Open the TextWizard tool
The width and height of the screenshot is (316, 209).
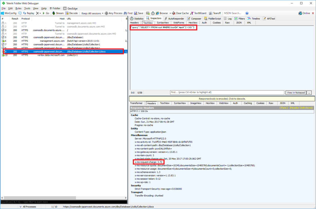[x=198, y=13]
